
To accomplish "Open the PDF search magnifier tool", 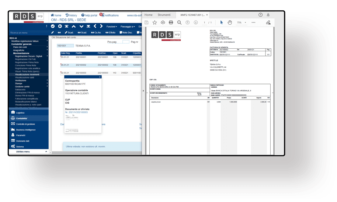I will click(x=179, y=22).
